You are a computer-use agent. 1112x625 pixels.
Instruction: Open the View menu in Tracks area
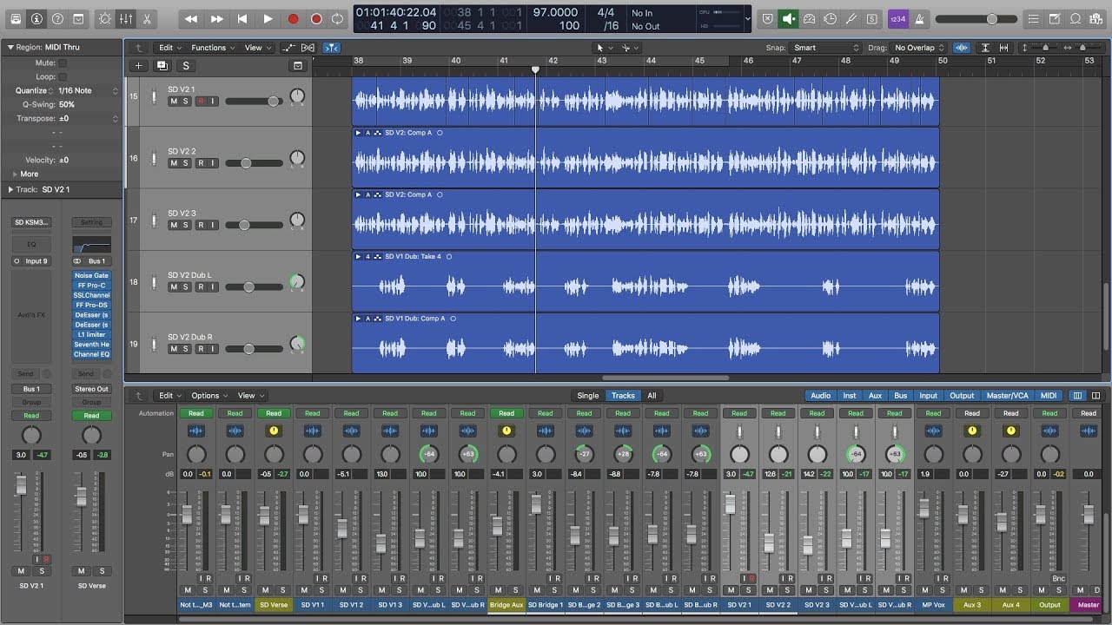[x=256, y=48]
